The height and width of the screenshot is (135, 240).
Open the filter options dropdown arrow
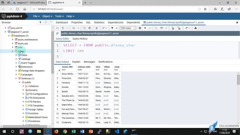(117, 28)
